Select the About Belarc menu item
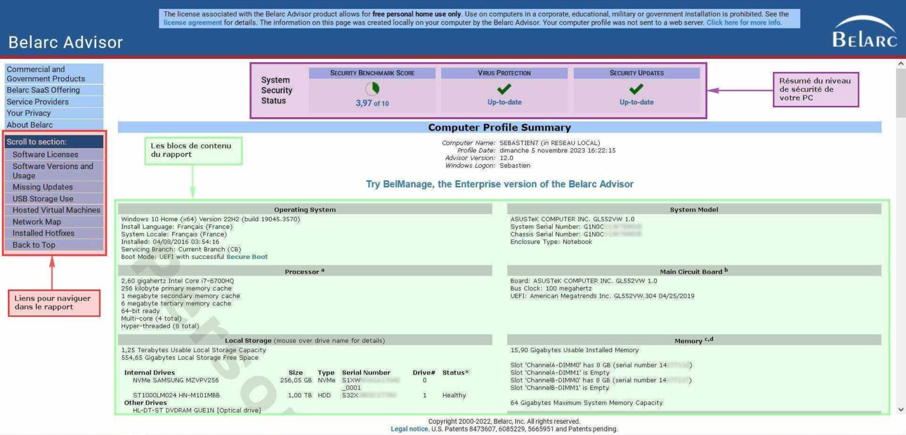This screenshot has height=435, width=906. pyautogui.click(x=29, y=124)
